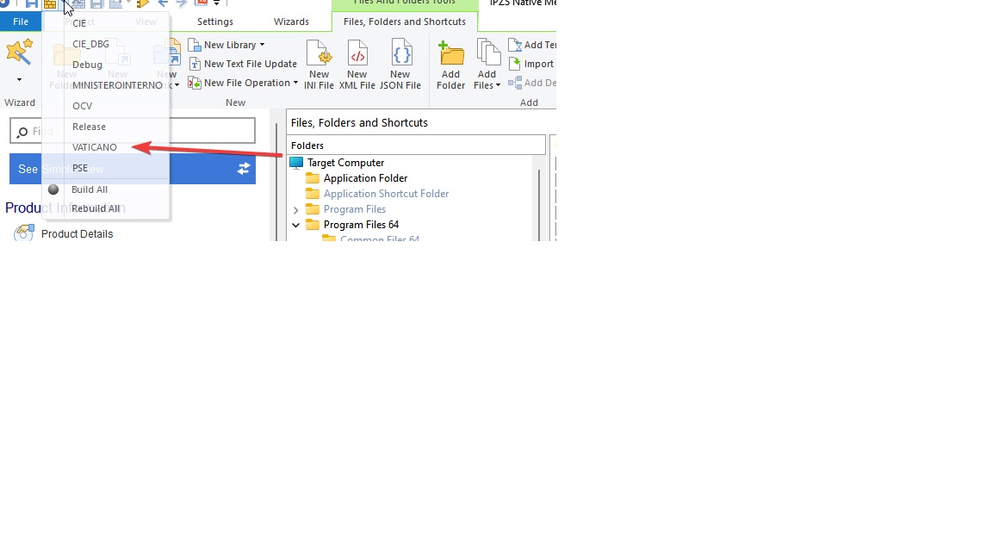Select VATICANO build configuration

pyautogui.click(x=95, y=147)
